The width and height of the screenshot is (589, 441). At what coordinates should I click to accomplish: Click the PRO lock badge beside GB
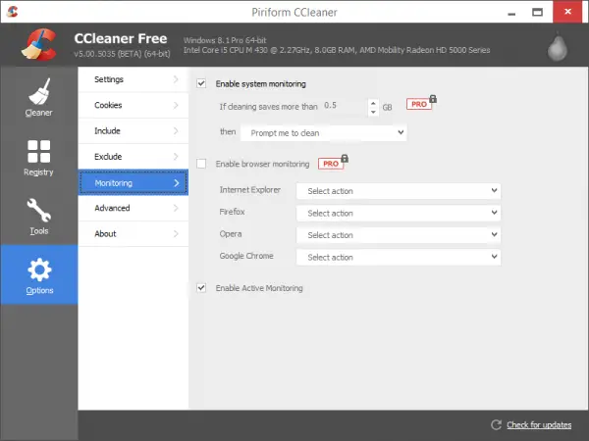tap(421, 103)
